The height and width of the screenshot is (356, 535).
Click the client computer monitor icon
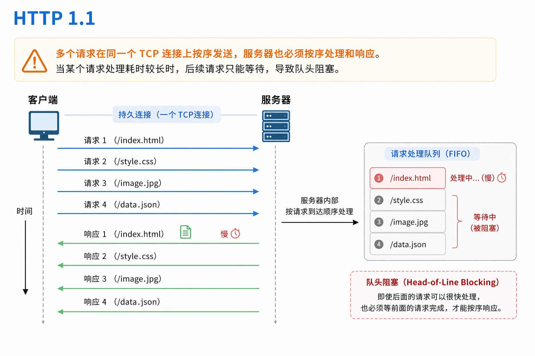pos(44,126)
